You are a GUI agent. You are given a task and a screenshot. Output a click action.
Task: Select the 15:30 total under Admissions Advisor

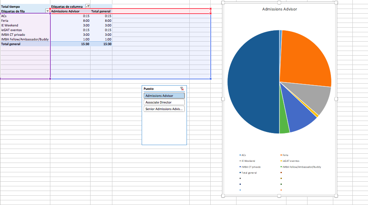(x=70, y=44)
